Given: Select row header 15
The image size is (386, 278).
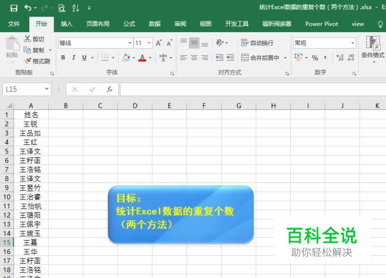Looking at the screenshot, I should click(x=7, y=242).
